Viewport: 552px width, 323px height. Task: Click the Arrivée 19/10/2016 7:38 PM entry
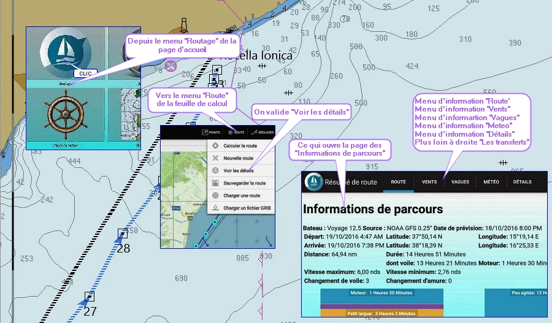tap(344, 246)
